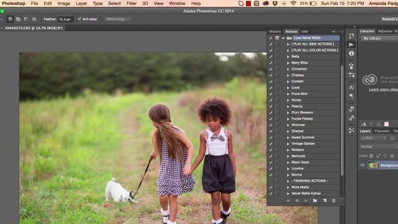Toggle checkmark for Luxe Velvet Matte set

coord(271,38)
